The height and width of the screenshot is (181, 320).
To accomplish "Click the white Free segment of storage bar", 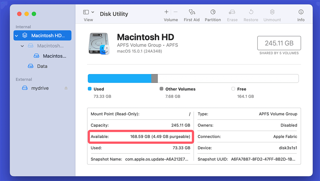I will [228, 78].
